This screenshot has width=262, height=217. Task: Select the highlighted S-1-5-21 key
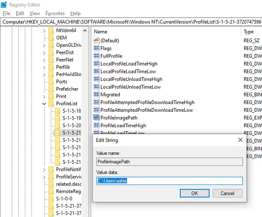72,133
